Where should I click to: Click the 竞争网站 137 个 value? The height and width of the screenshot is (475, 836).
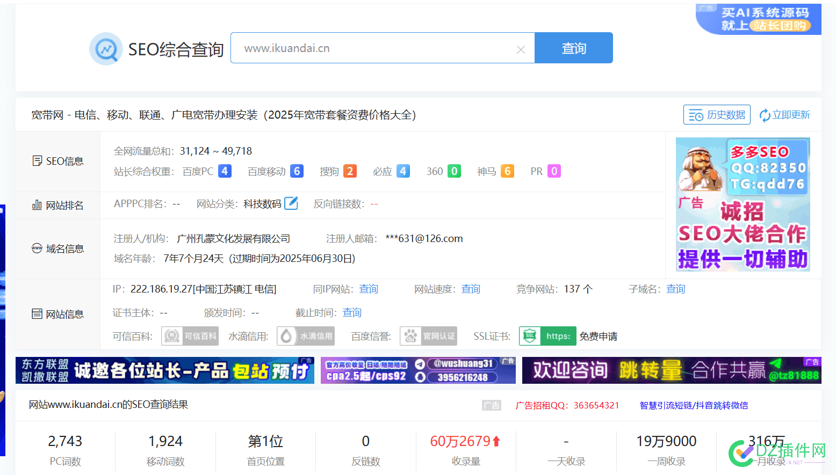[x=578, y=289]
